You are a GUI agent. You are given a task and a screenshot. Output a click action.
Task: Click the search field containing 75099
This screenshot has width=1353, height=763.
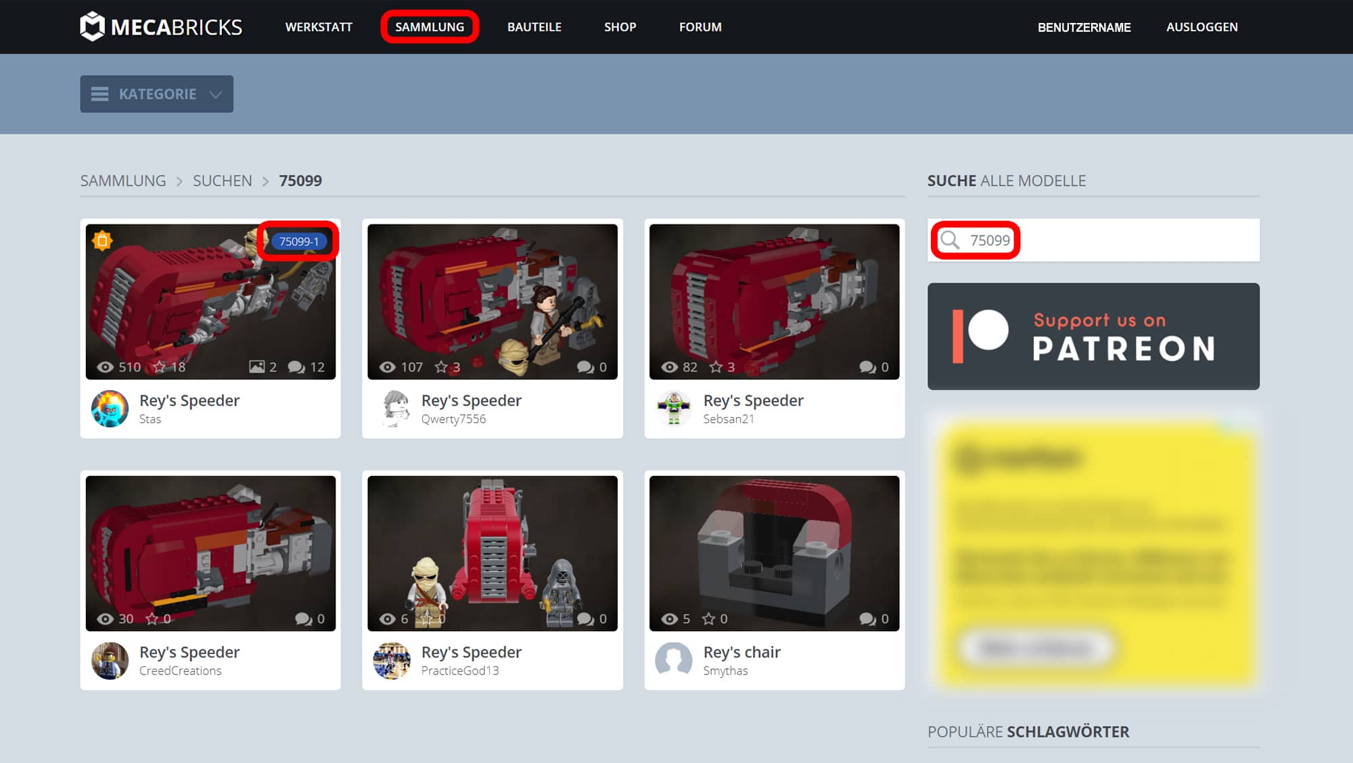(x=1093, y=240)
